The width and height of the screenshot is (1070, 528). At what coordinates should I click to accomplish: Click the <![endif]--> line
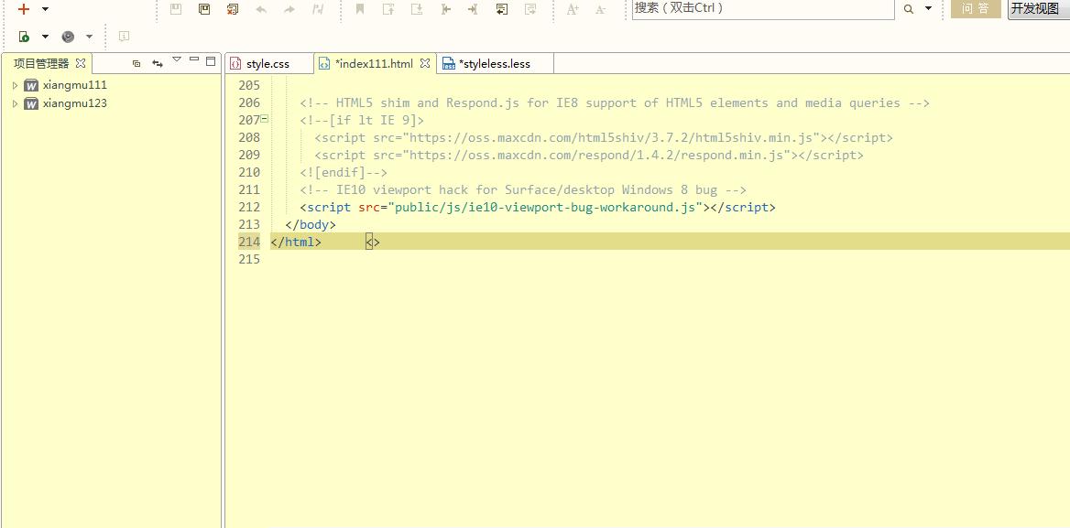[344, 172]
